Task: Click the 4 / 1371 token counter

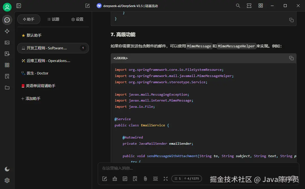Action: tap(191, 179)
